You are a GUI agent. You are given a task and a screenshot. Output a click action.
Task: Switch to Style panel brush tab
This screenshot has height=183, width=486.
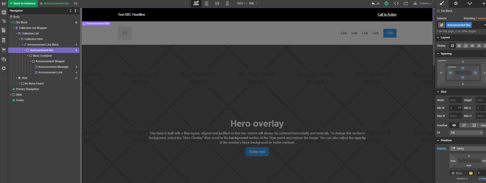click(x=442, y=3)
